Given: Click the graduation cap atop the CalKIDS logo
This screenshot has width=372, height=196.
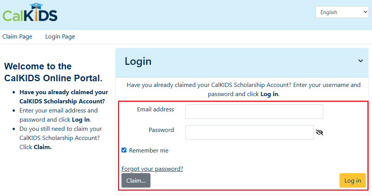Looking at the screenshot, I should pyautogui.click(x=37, y=6).
